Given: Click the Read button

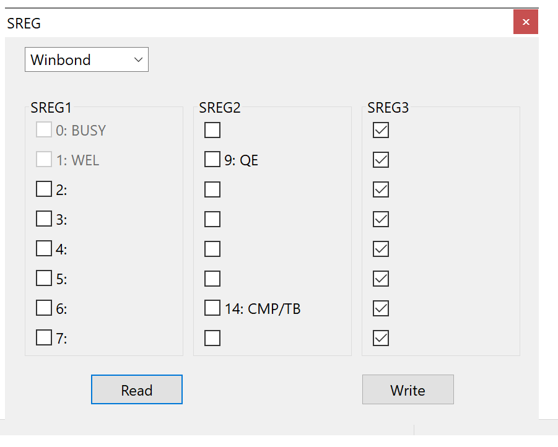Looking at the screenshot, I should tap(137, 389).
